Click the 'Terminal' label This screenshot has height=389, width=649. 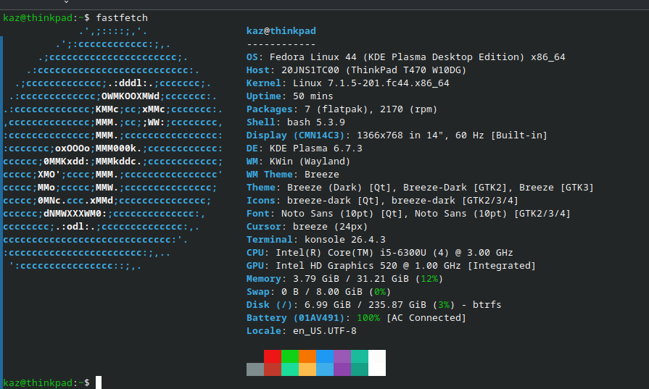coord(270,240)
